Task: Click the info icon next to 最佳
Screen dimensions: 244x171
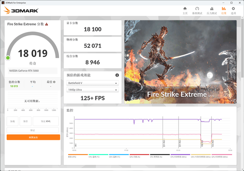Action: click(54, 82)
